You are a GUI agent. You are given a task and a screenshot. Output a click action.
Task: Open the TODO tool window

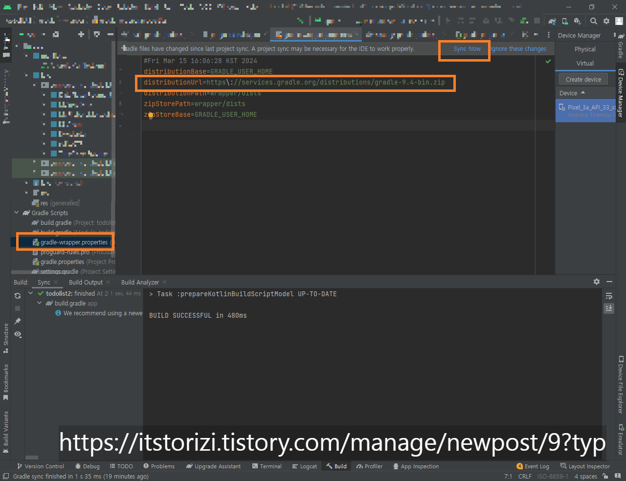pos(121,466)
